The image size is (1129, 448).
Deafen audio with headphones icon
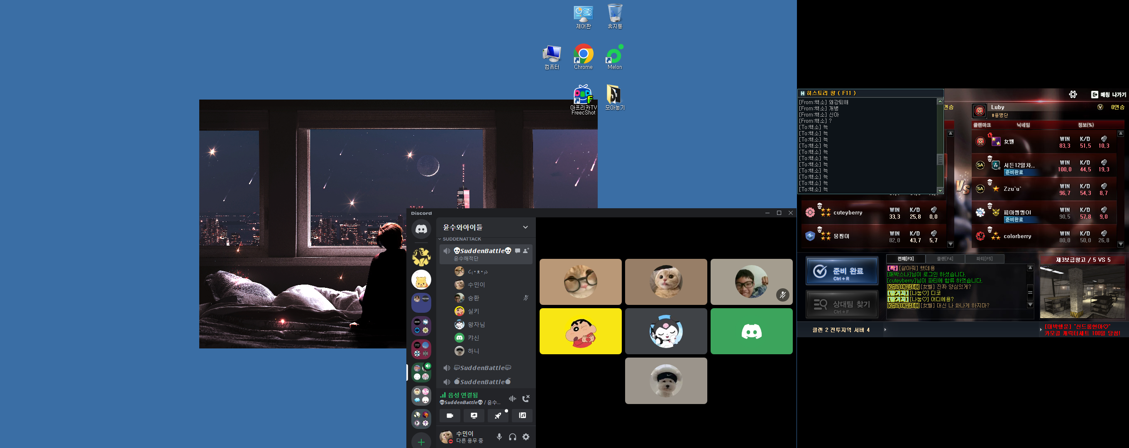512,437
